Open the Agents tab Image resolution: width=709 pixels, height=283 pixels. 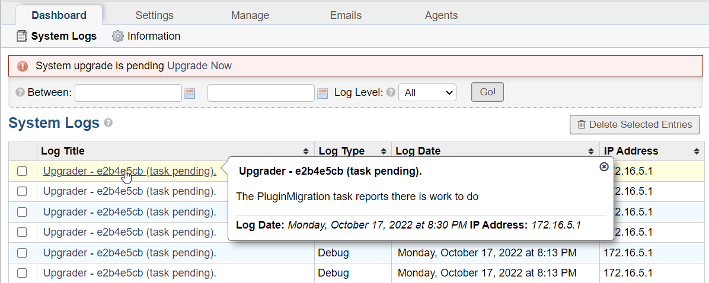pos(441,15)
